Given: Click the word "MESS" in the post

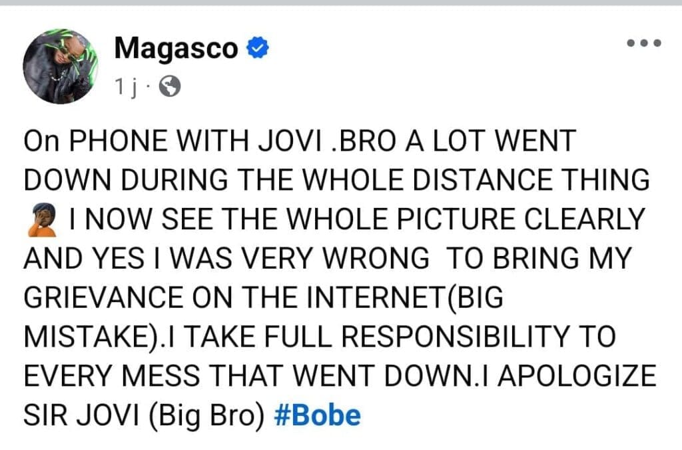Looking at the screenshot, I should [x=172, y=377].
